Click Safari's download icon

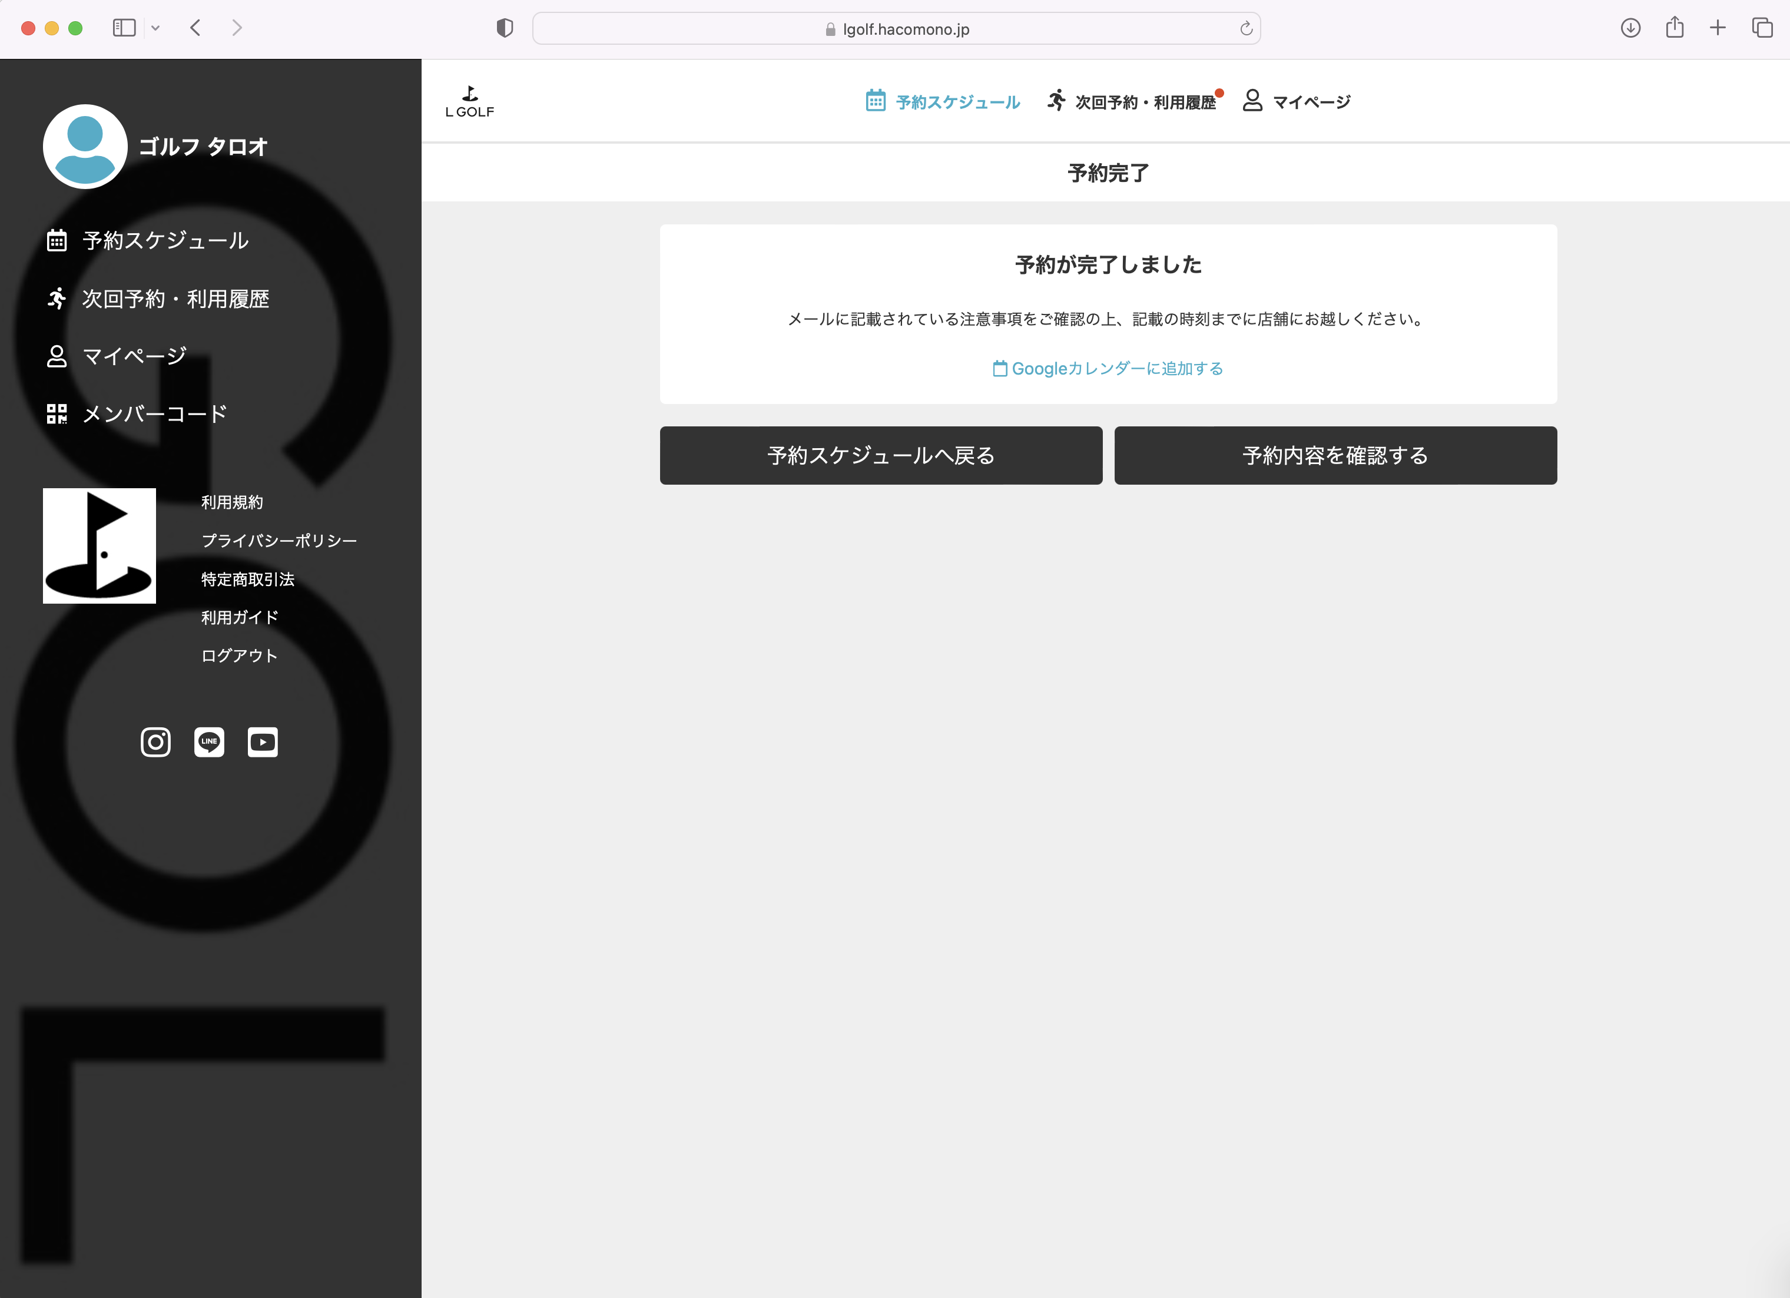click(x=1630, y=28)
